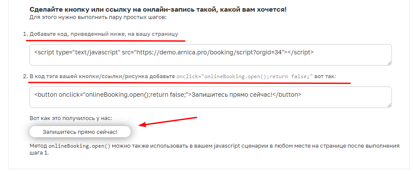Click resize grip of script code textarea
Screen dimensions: 414x174
389,63
